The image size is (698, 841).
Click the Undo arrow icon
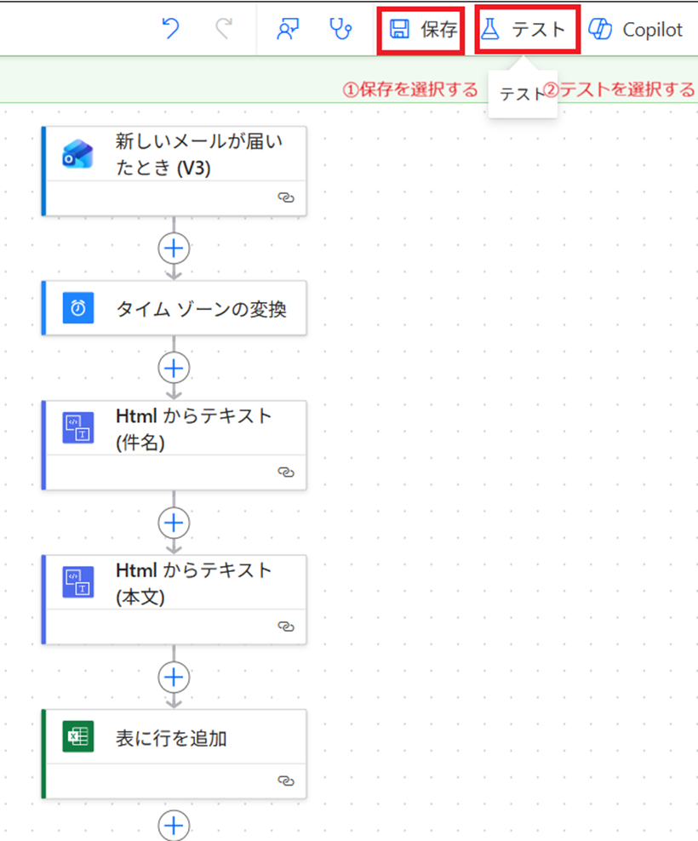(x=170, y=30)
